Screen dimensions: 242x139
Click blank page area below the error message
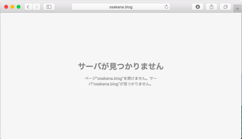[121, 113]
